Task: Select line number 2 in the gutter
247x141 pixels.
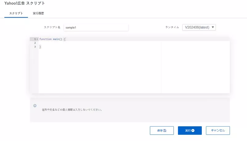Action: (35, 43)
